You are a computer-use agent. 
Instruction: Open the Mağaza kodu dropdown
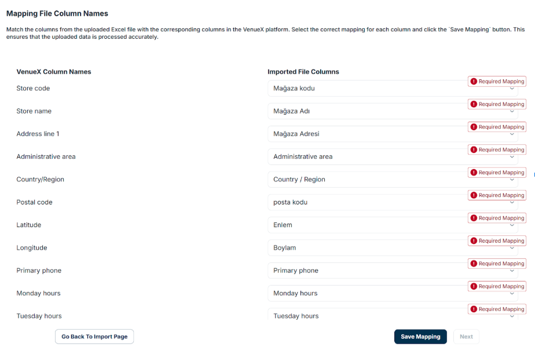393,89
